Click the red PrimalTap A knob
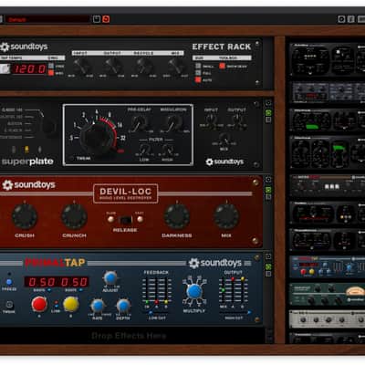This screenshot has width=365, height=365. click(39, 304)
